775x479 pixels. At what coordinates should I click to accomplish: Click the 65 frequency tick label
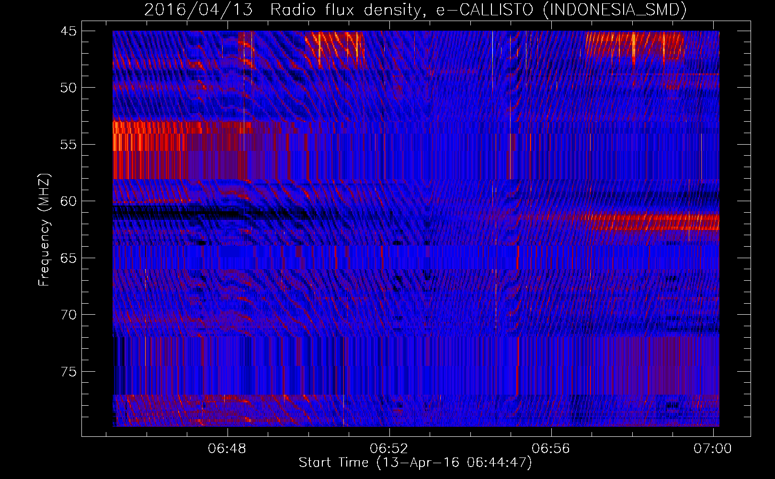pyautogui.click(x=68, y=258)
